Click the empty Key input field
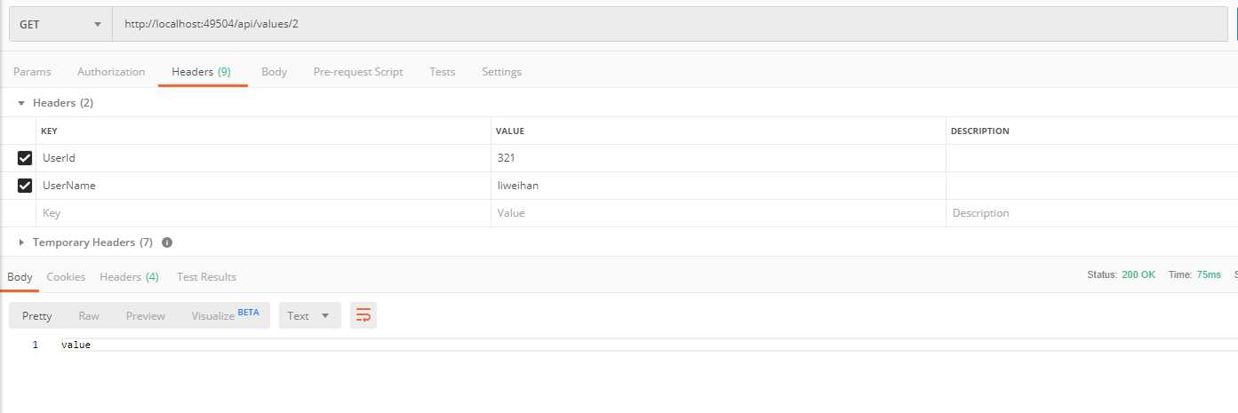The width and height of the screenshot is (1238, 413). [263, 213]
